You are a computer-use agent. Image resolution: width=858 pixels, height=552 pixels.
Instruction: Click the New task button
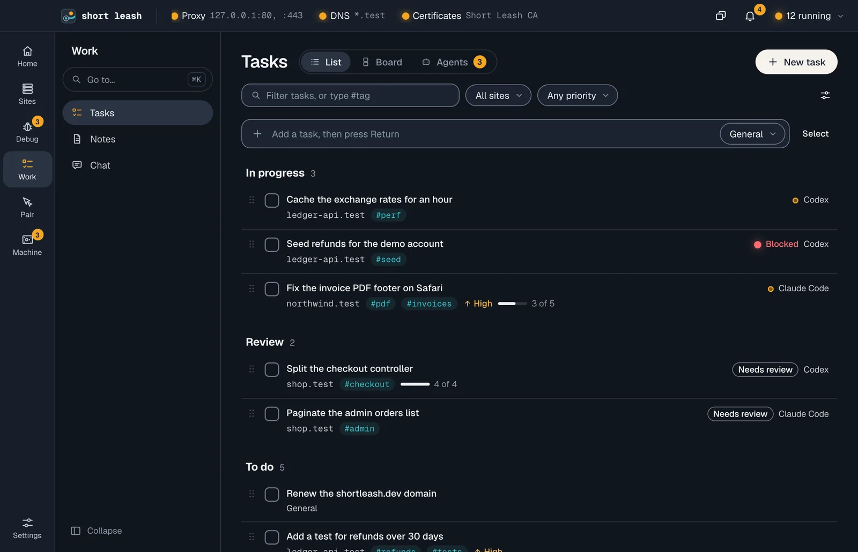[x=796, y=62]
